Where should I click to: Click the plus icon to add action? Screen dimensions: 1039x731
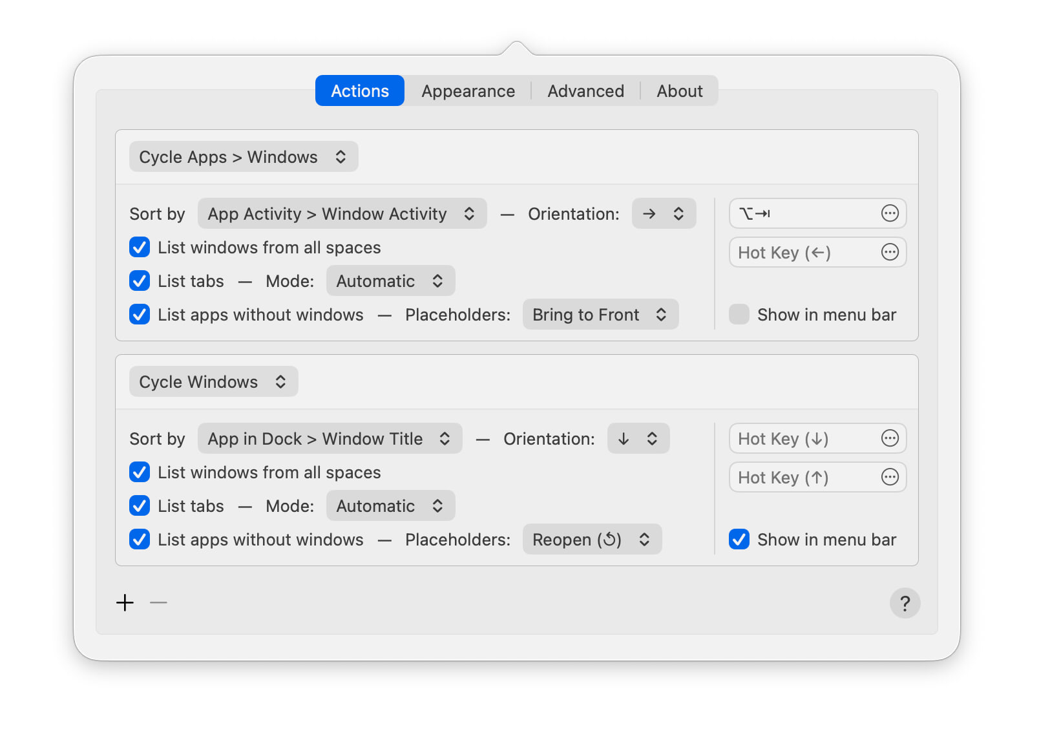(125, 603)
